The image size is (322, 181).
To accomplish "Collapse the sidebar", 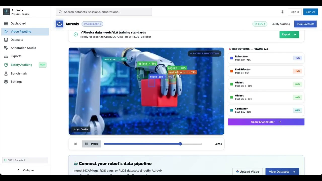I will point(25,170).
